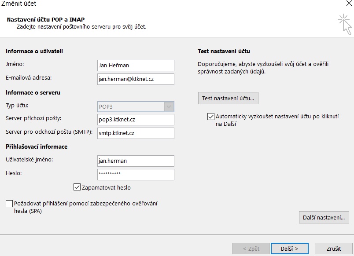This screenshot has height=256, width=354.
Task: Click the E-mailová adresa field
Action: (136, 79)
